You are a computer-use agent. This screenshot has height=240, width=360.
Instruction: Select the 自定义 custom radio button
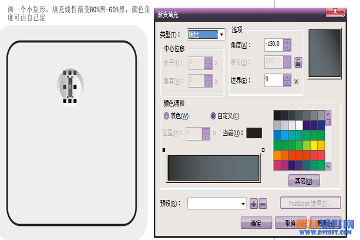coord(213,116)
